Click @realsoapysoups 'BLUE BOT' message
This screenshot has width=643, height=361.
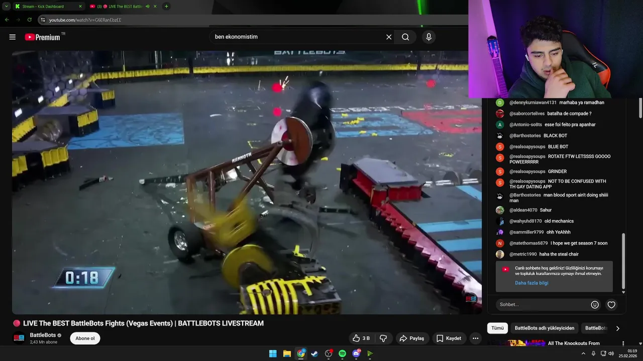click(558, 147)
